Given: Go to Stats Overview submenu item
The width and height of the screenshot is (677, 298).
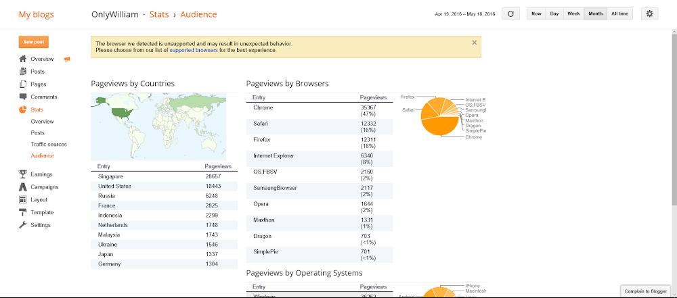Looking at the screenshot, I should pyautogui.click(x=42, y=122).
